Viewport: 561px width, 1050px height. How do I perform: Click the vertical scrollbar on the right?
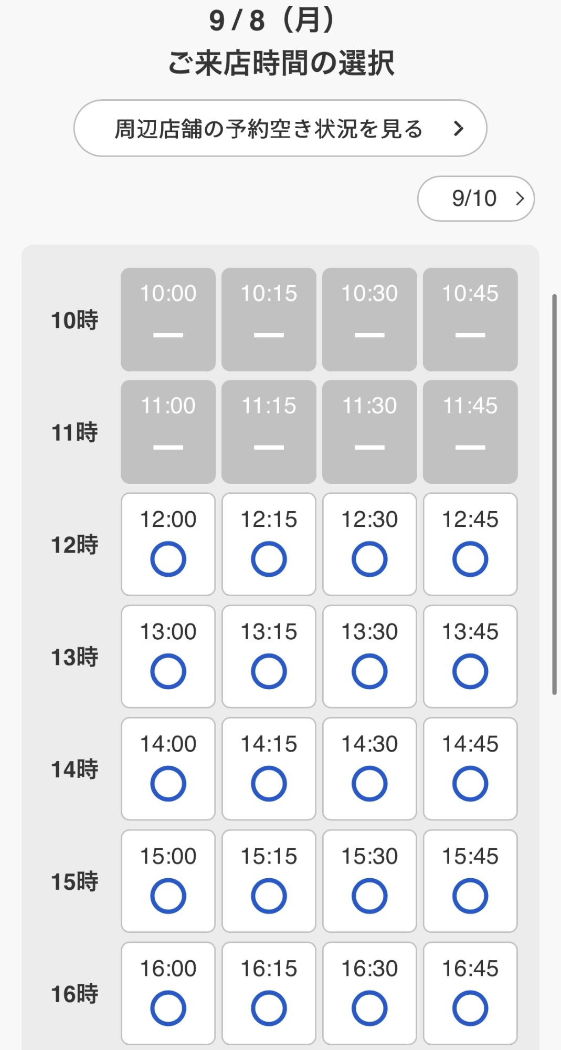554,494
